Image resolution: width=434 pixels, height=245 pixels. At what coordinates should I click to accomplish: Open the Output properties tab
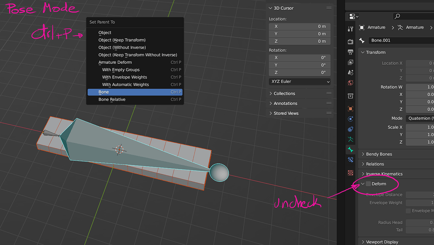[x=351, y=52]
